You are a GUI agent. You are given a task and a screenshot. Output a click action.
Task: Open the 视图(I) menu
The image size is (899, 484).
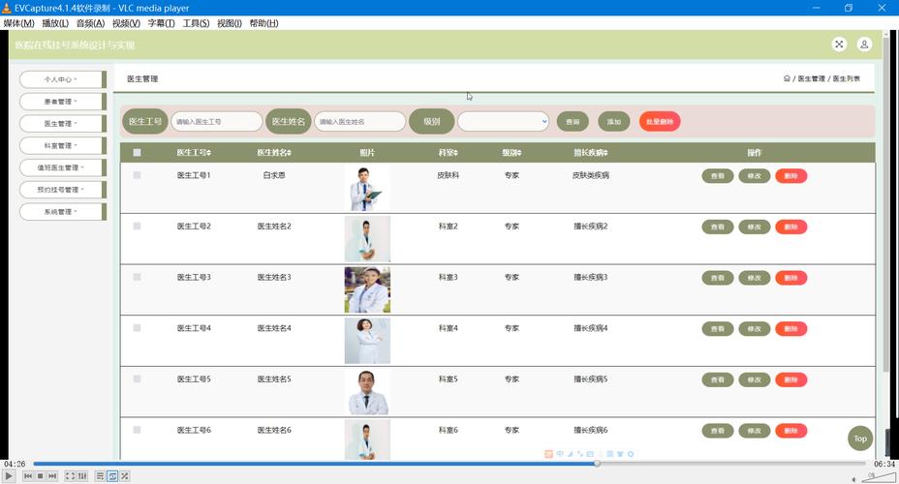click(x=230, y=23)
